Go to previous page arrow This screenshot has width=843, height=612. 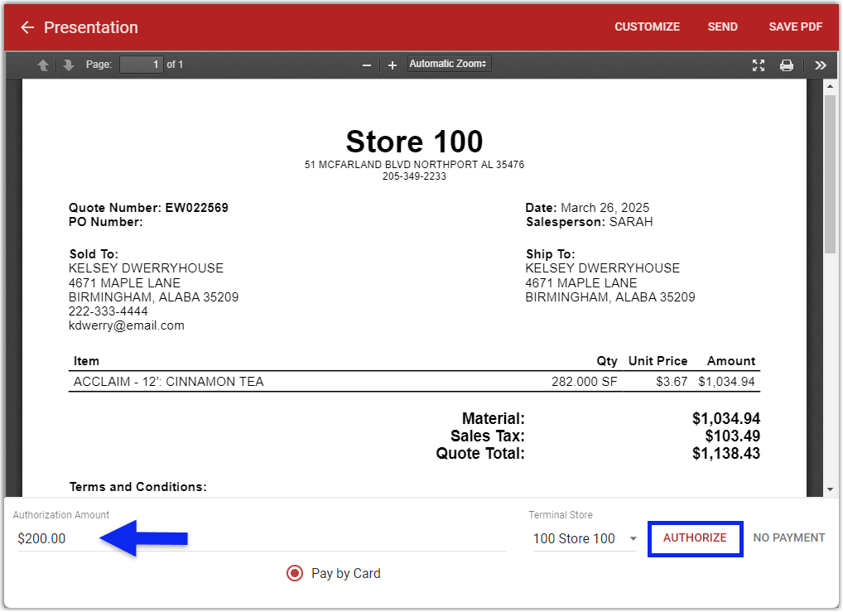43,65
